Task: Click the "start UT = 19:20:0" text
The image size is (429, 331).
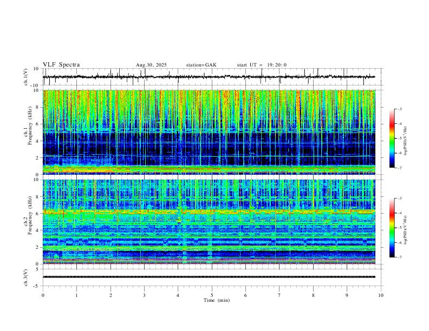Action: (x=262, y=65)
